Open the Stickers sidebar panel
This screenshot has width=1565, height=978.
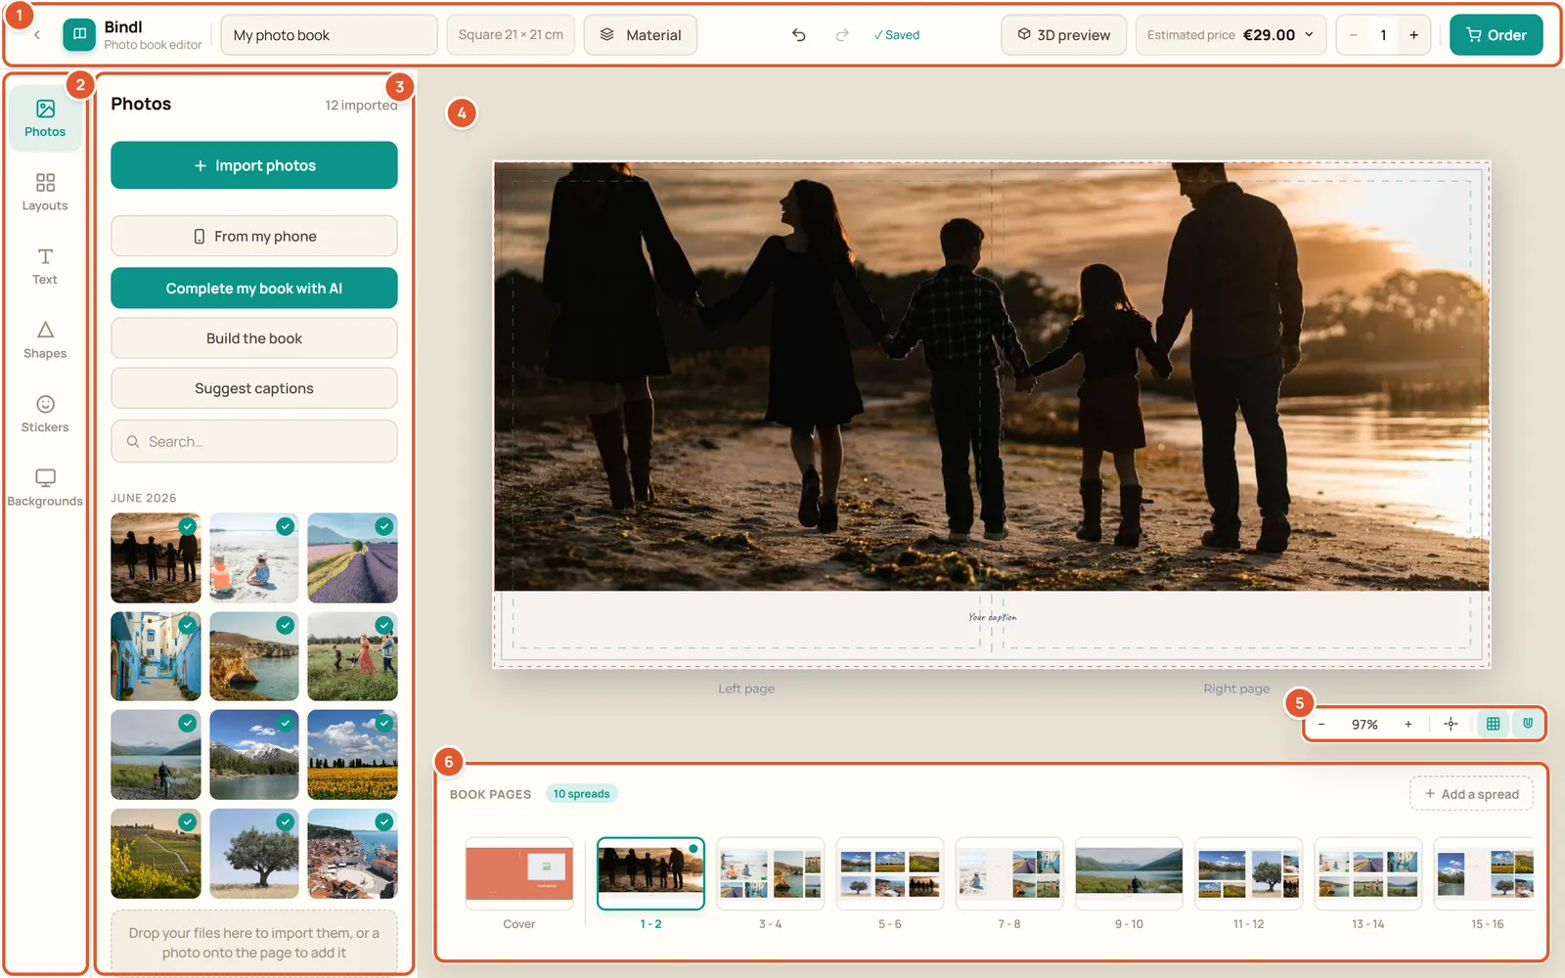pos(45,414)
